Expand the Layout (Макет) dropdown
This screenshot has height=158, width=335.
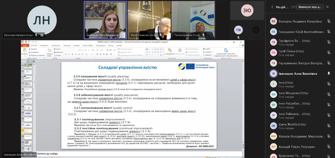click(x=62, y=49)
